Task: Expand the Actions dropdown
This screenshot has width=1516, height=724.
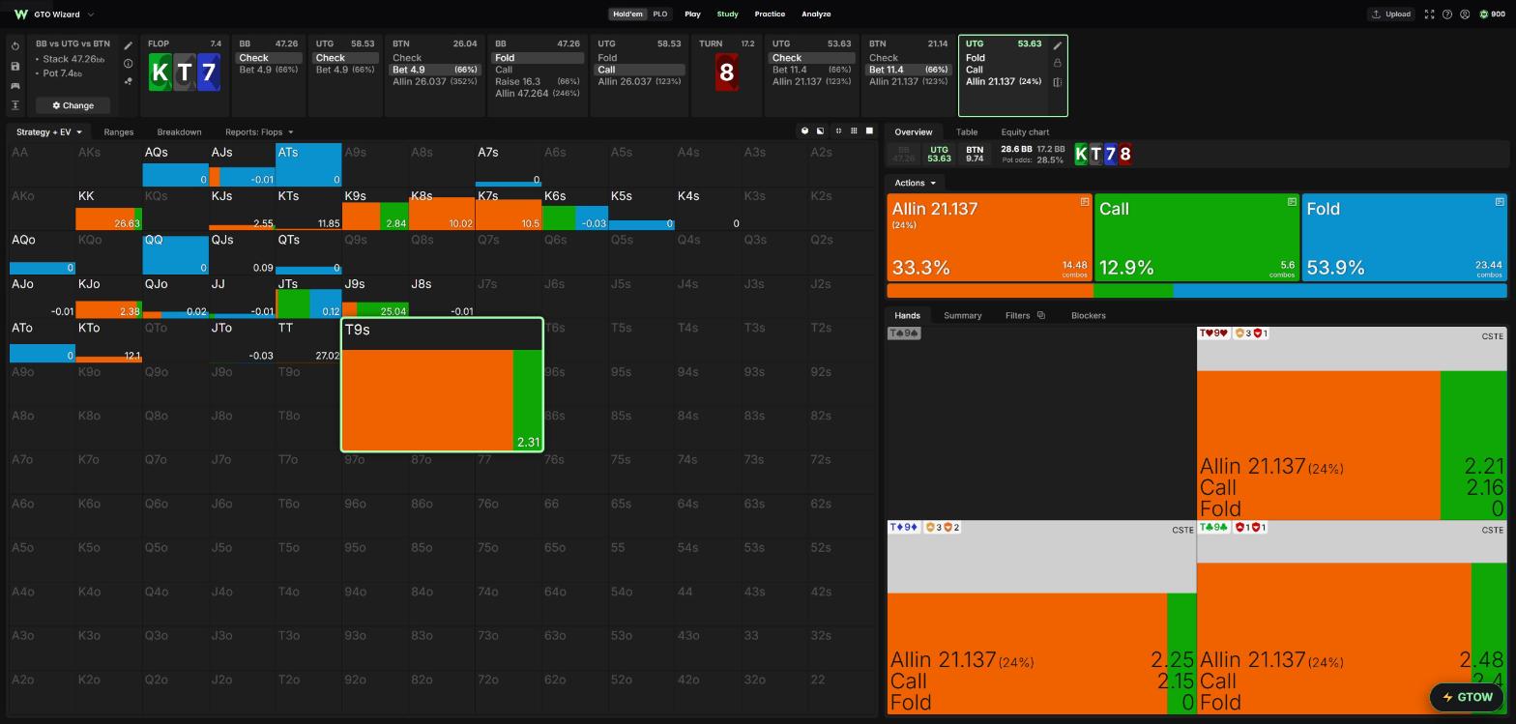Action: (915, 183)
